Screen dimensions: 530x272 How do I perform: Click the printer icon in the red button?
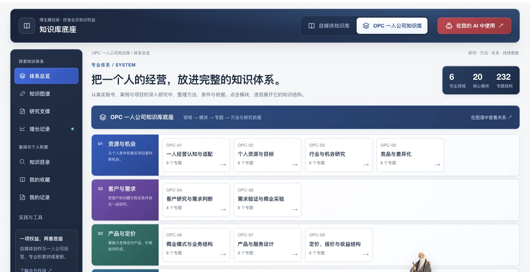(449, 26)
